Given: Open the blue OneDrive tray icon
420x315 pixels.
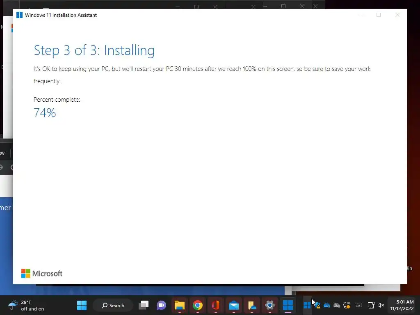Looking at the screenshot, I should point(327,305).
